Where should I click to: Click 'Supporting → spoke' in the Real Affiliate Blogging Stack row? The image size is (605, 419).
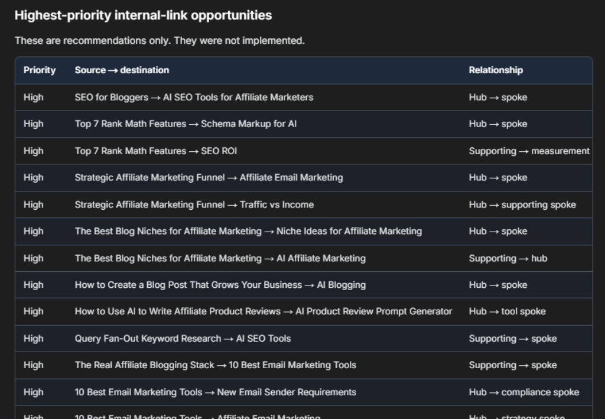pos(513,365)
